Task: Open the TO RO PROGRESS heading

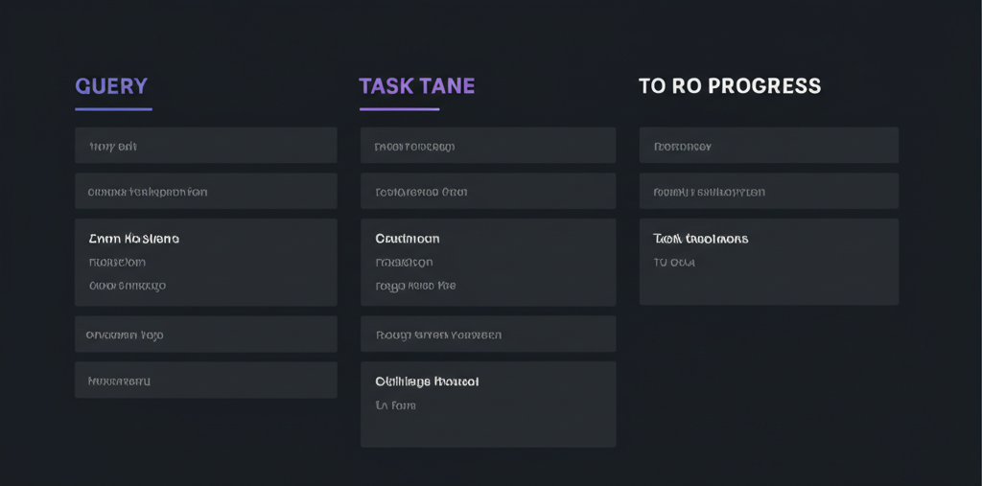Action: tap(729, 86)
